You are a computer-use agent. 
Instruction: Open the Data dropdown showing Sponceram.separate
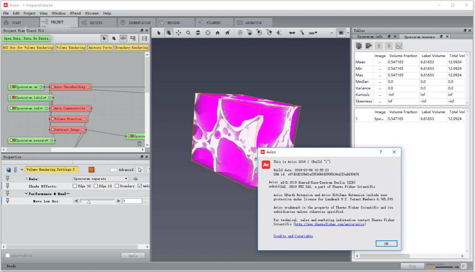[x=101, y=179]
